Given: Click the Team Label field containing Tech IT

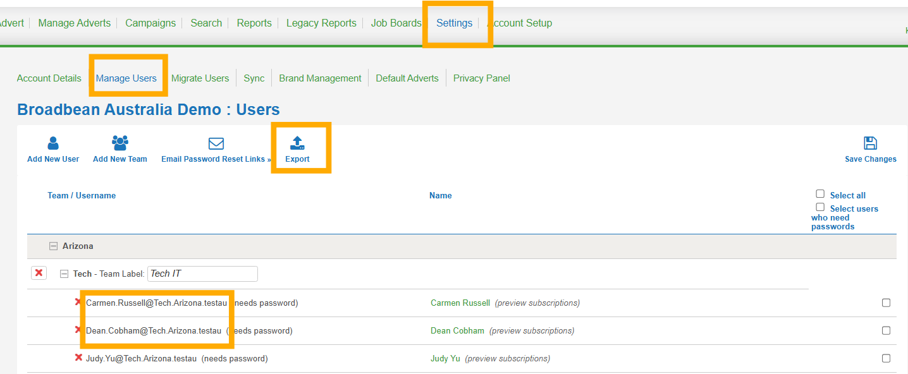Looking at the screenshot, I should (x=202, y=274).
